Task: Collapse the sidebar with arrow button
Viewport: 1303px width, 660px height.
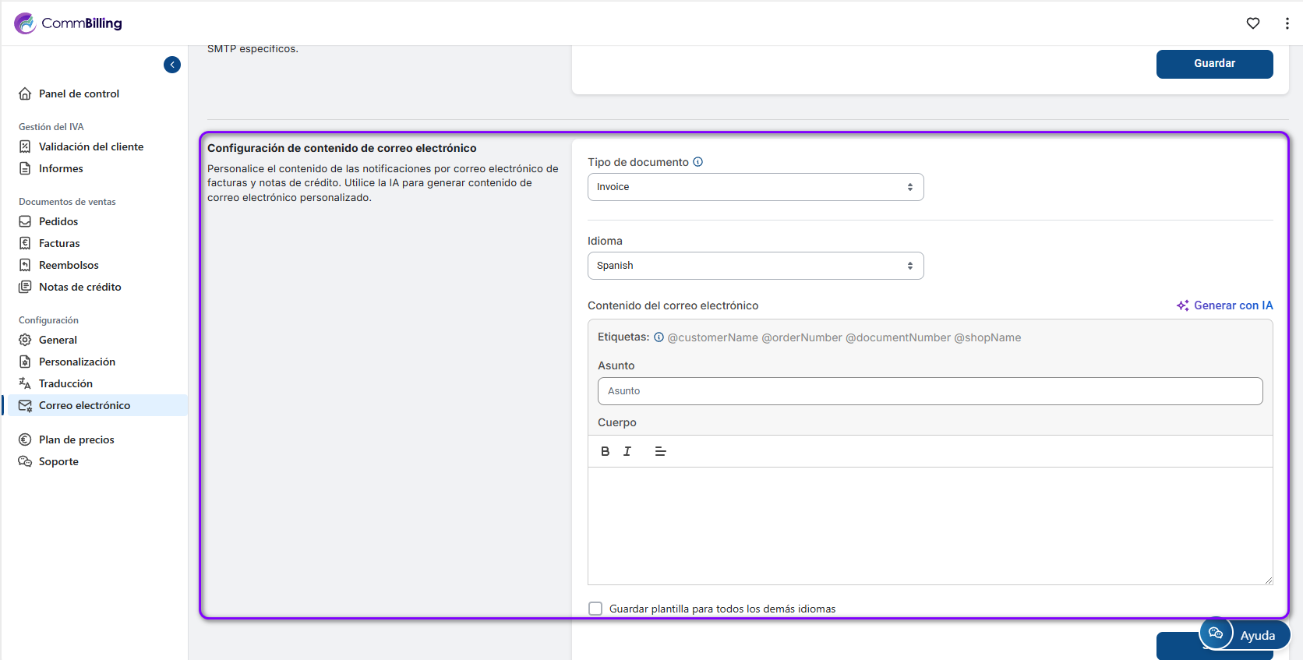Action: pyautogui.click(x=172, y=65)
